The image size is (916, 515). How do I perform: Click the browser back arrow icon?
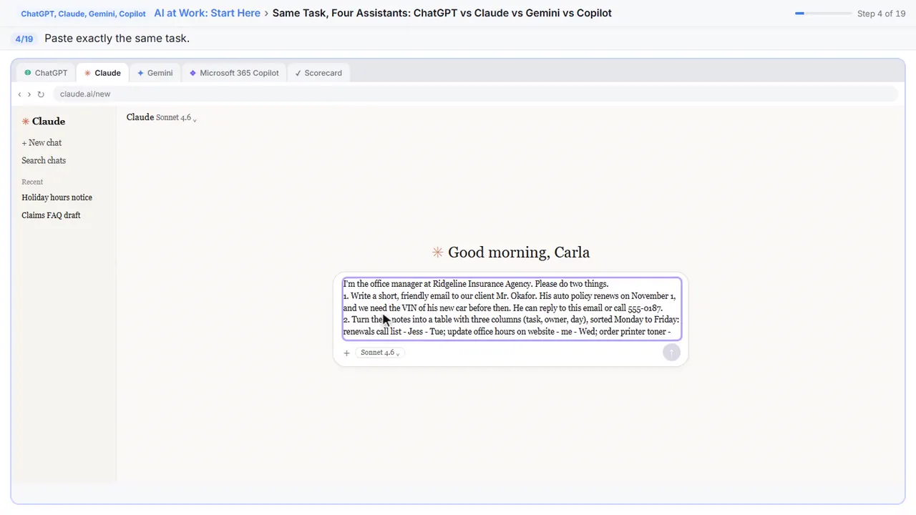19,94
